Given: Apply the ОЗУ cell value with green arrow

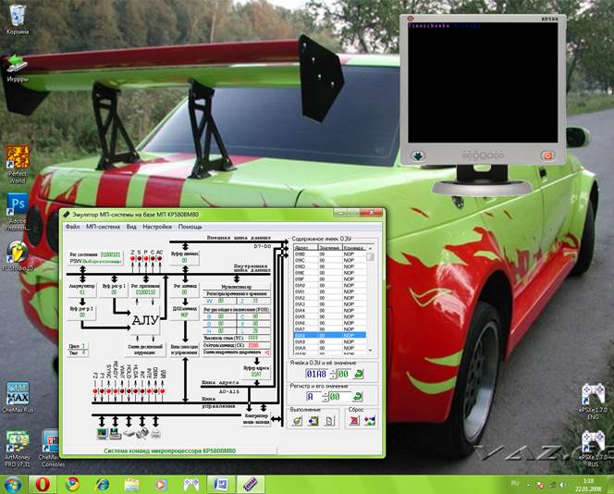Looking at the screenshot, I should coord(358,374).
